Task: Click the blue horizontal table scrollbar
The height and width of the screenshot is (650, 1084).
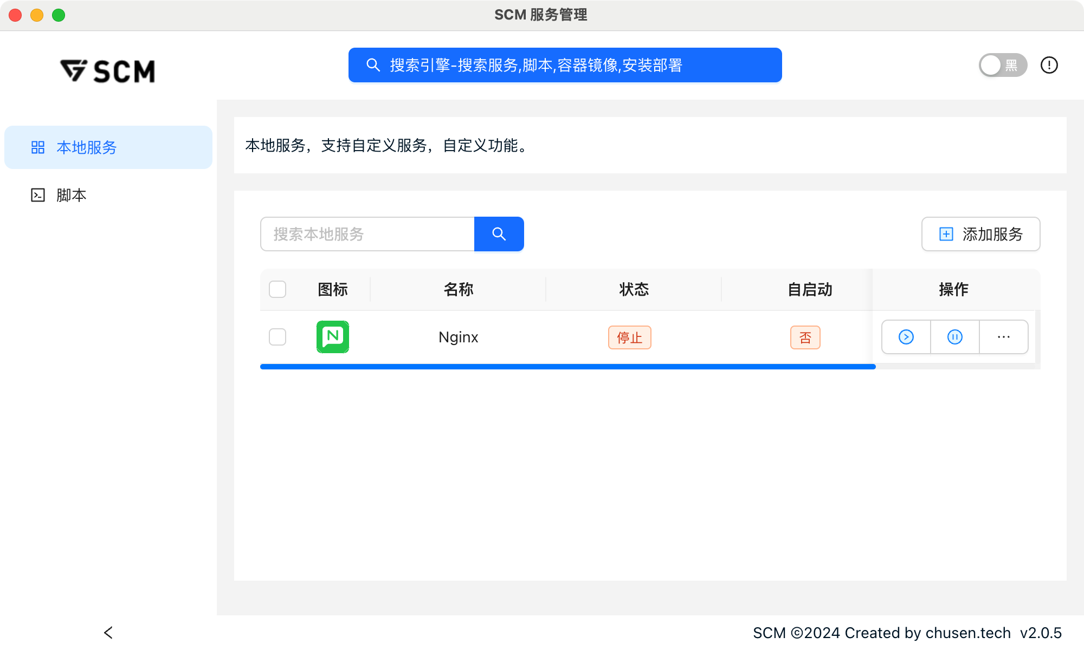Action: pyautogui.click(x=567, y=367)
